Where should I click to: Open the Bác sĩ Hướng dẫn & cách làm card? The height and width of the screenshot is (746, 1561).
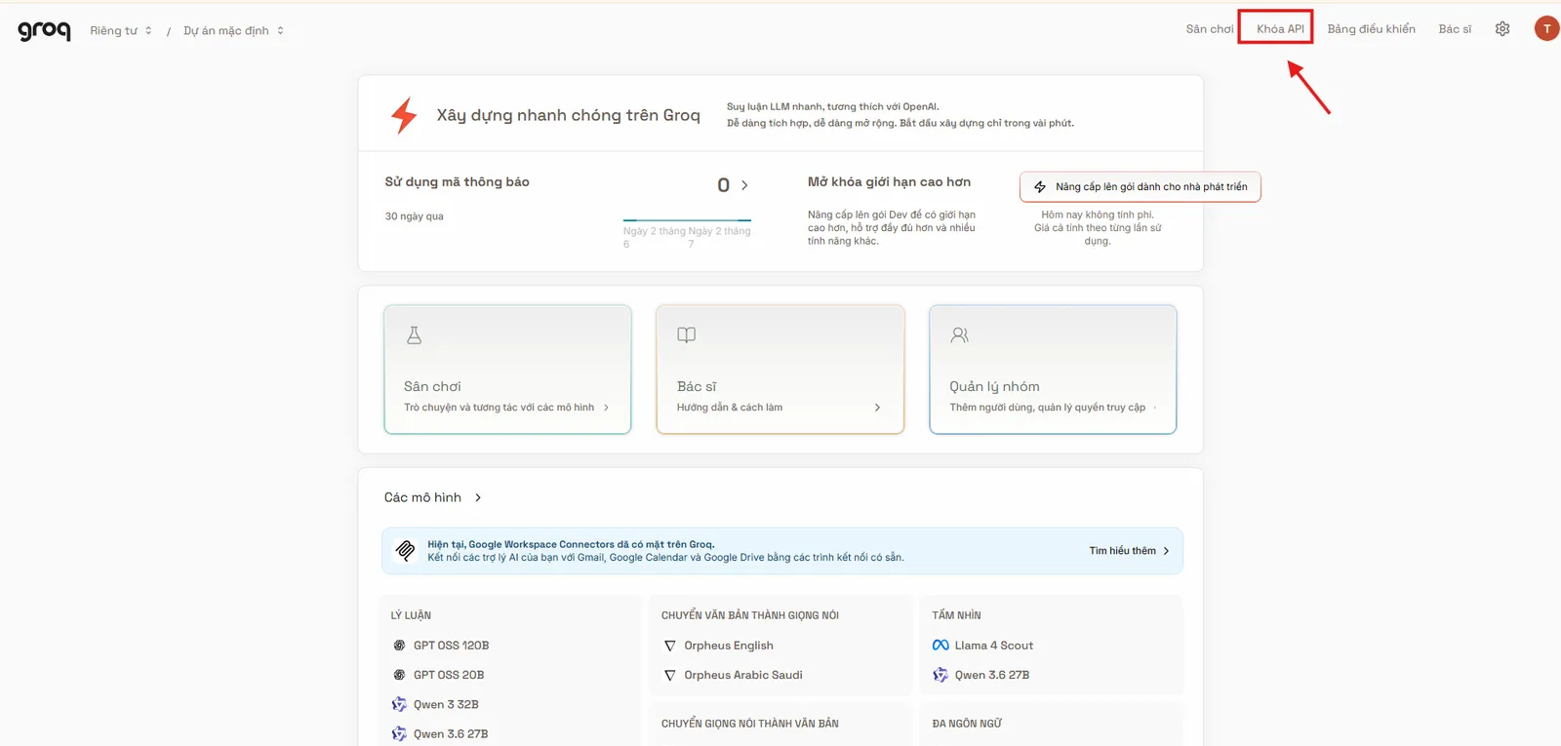click(780, 370)
